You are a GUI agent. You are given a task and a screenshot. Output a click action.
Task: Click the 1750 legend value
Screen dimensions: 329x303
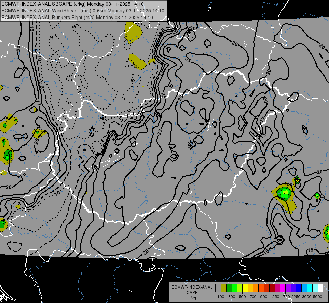(285, 297)
